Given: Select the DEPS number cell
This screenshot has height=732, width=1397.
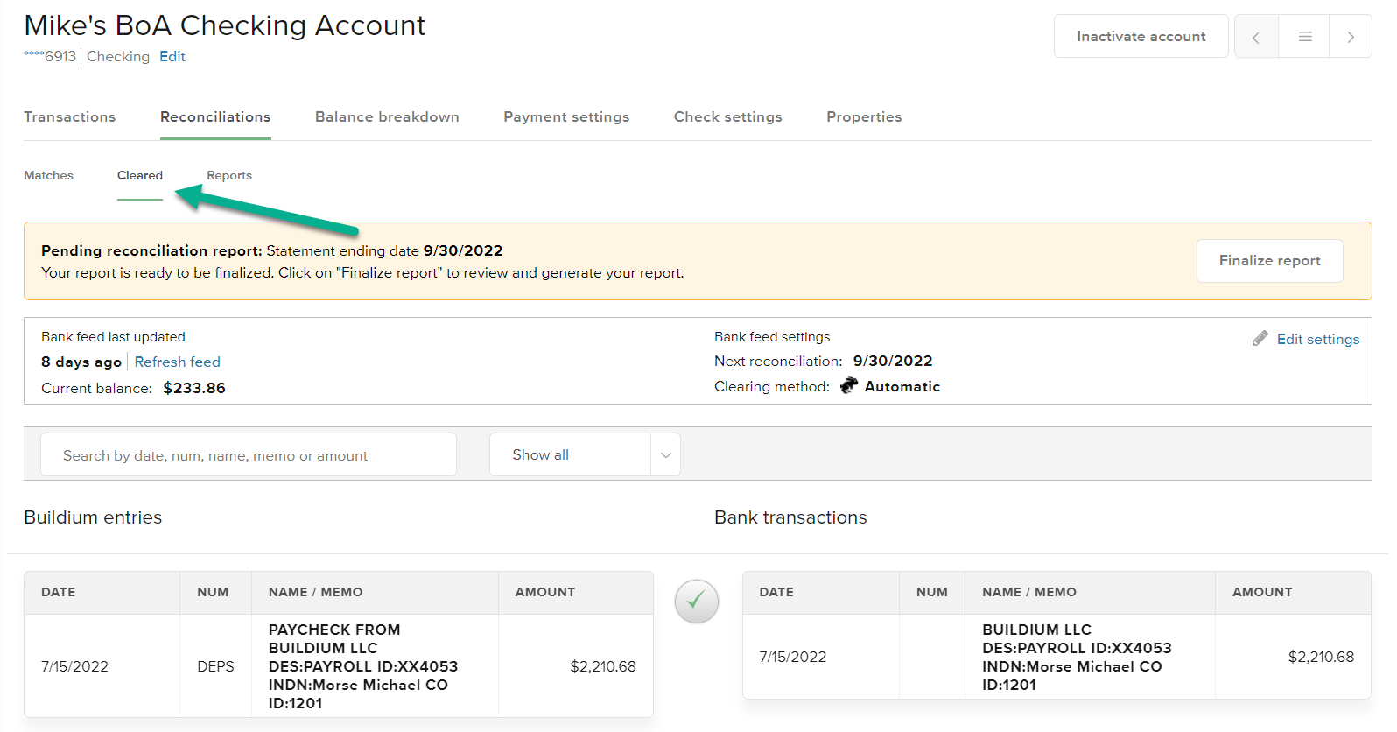Looking at the screenshot, I should [215, 666].
